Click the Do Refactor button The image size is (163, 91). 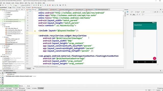coord(21,86)
